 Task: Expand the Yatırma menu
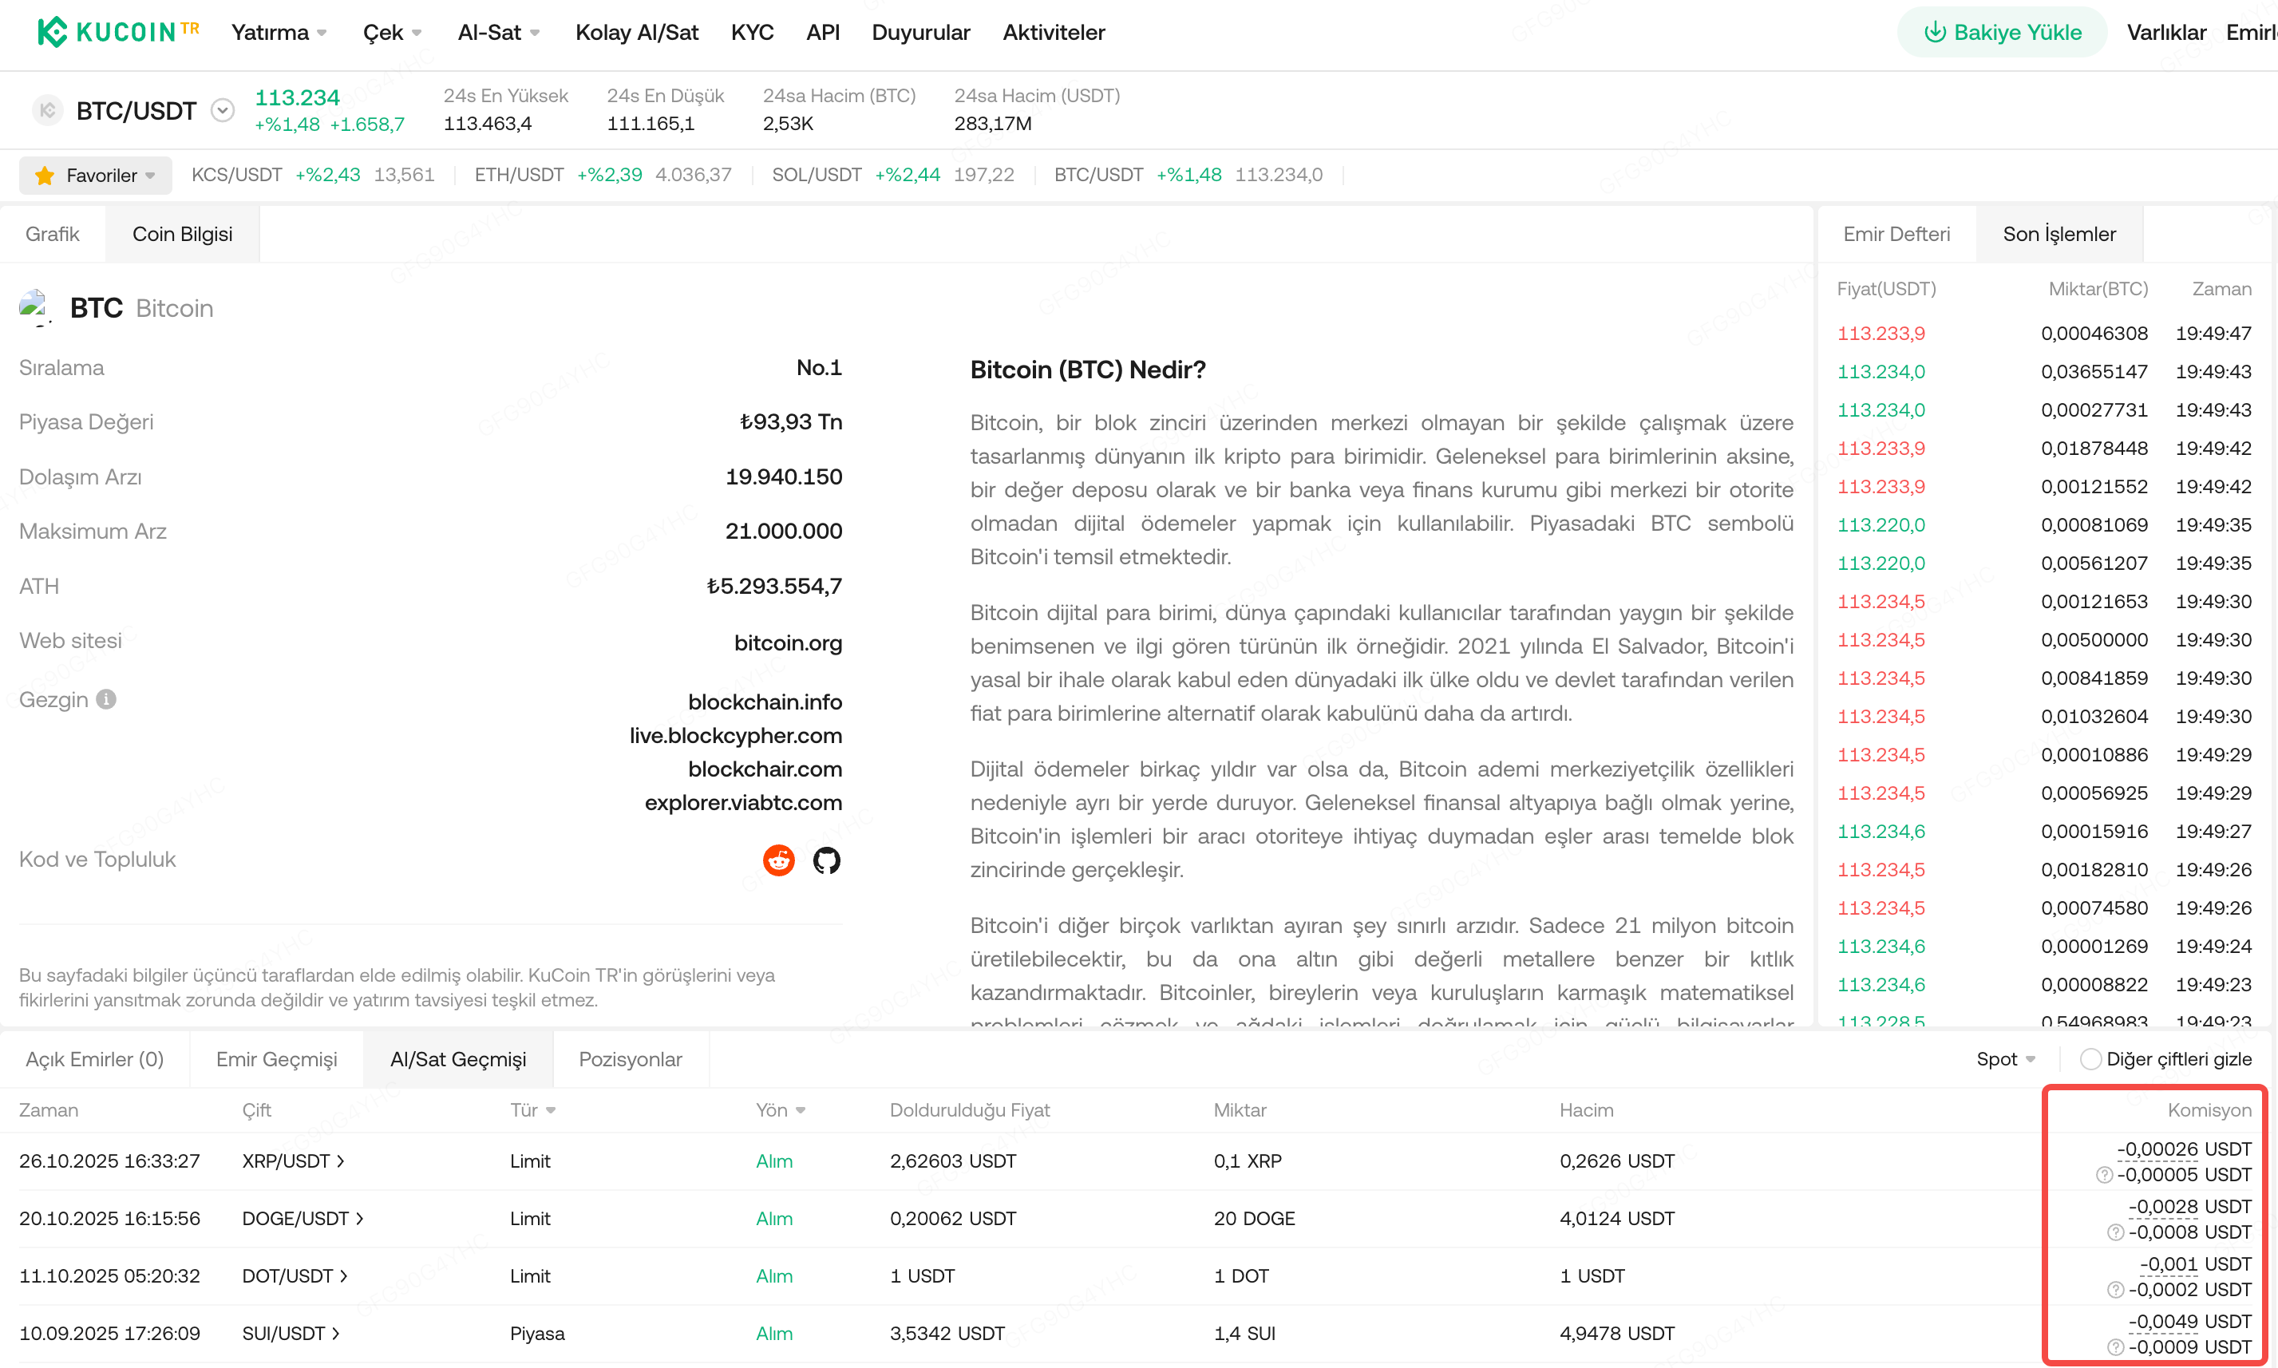click(279, 32)
